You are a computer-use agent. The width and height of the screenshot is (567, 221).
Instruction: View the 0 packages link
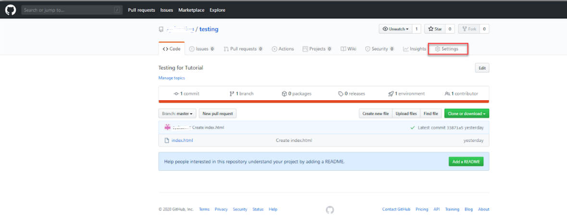pyautogui.click(x=296, y=93)
